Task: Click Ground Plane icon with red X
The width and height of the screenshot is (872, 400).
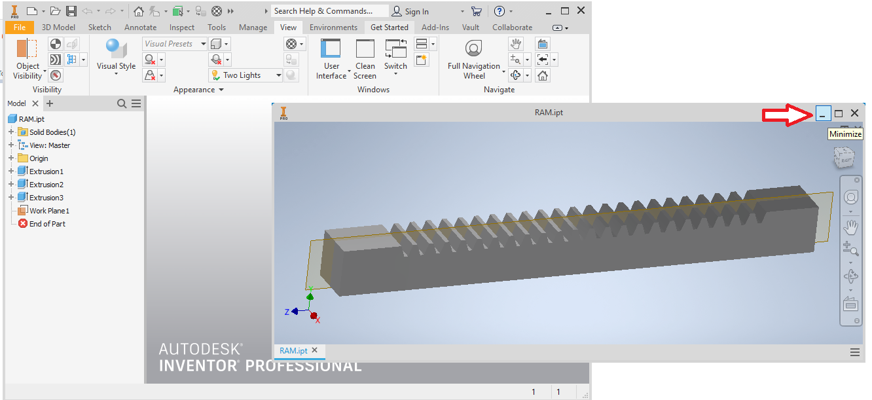Action: pyautogui.click(x=216, y=60)
